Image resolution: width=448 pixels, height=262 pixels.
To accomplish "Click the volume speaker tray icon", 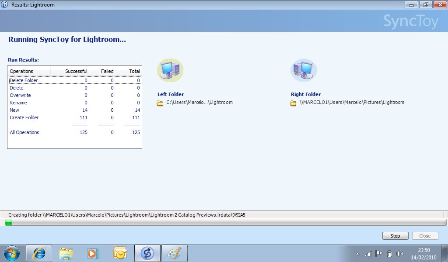I will tap(400, 253).
